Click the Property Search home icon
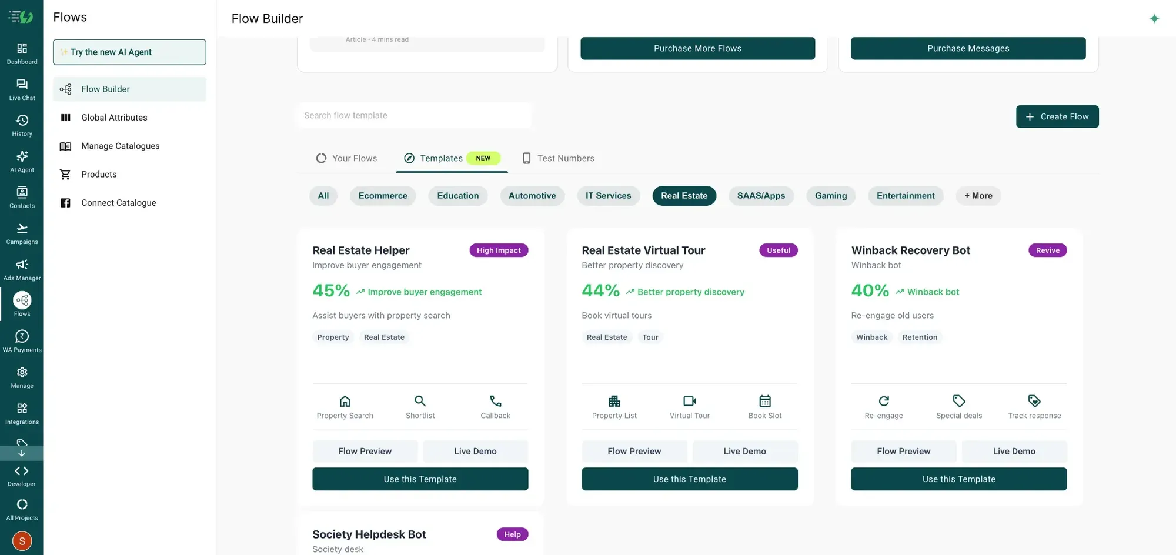 tap(345, 401)
